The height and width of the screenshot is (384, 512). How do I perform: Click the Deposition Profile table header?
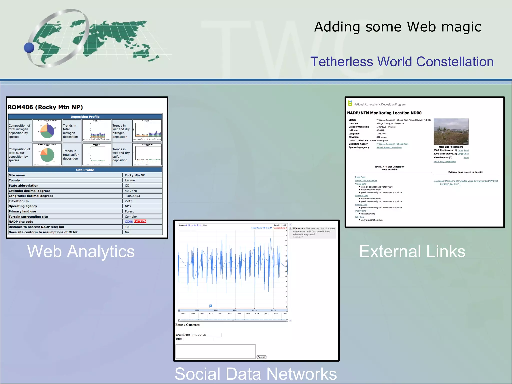click(x=85, y=117)
